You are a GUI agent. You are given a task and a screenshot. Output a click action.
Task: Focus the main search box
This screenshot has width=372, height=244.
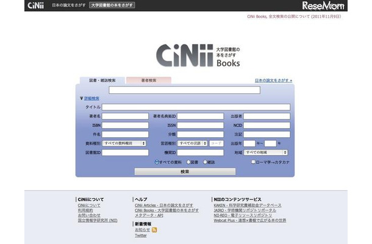(x=185, y=90)
